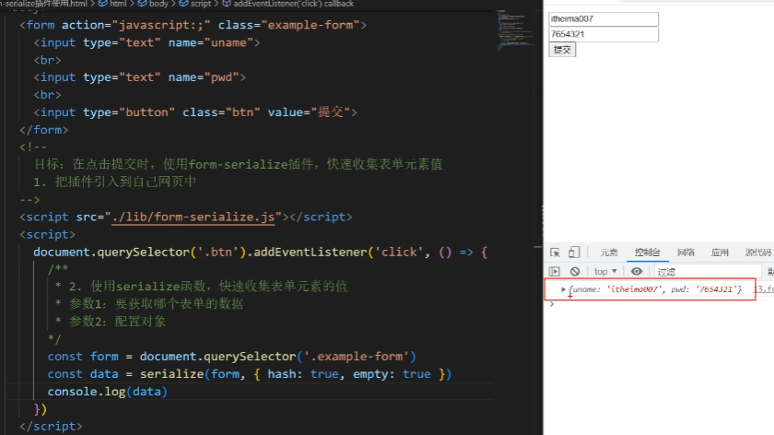Screen dimensions: 774x435
Task: Click the form tag with class example-form
Action: 193,25
